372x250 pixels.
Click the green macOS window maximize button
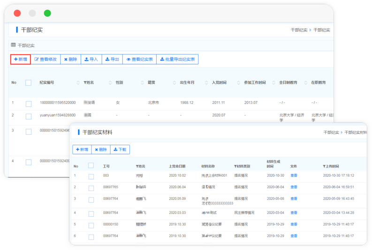pyautogui.click(x=47, y=14)
